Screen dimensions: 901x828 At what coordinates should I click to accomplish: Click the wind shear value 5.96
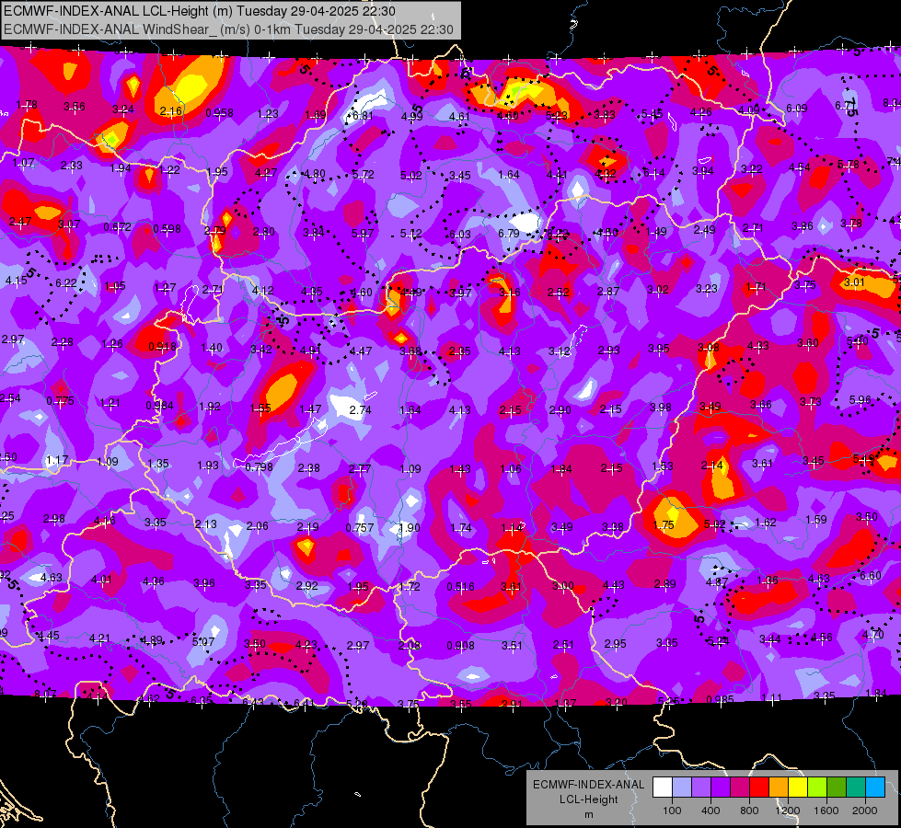coord(861,400)
